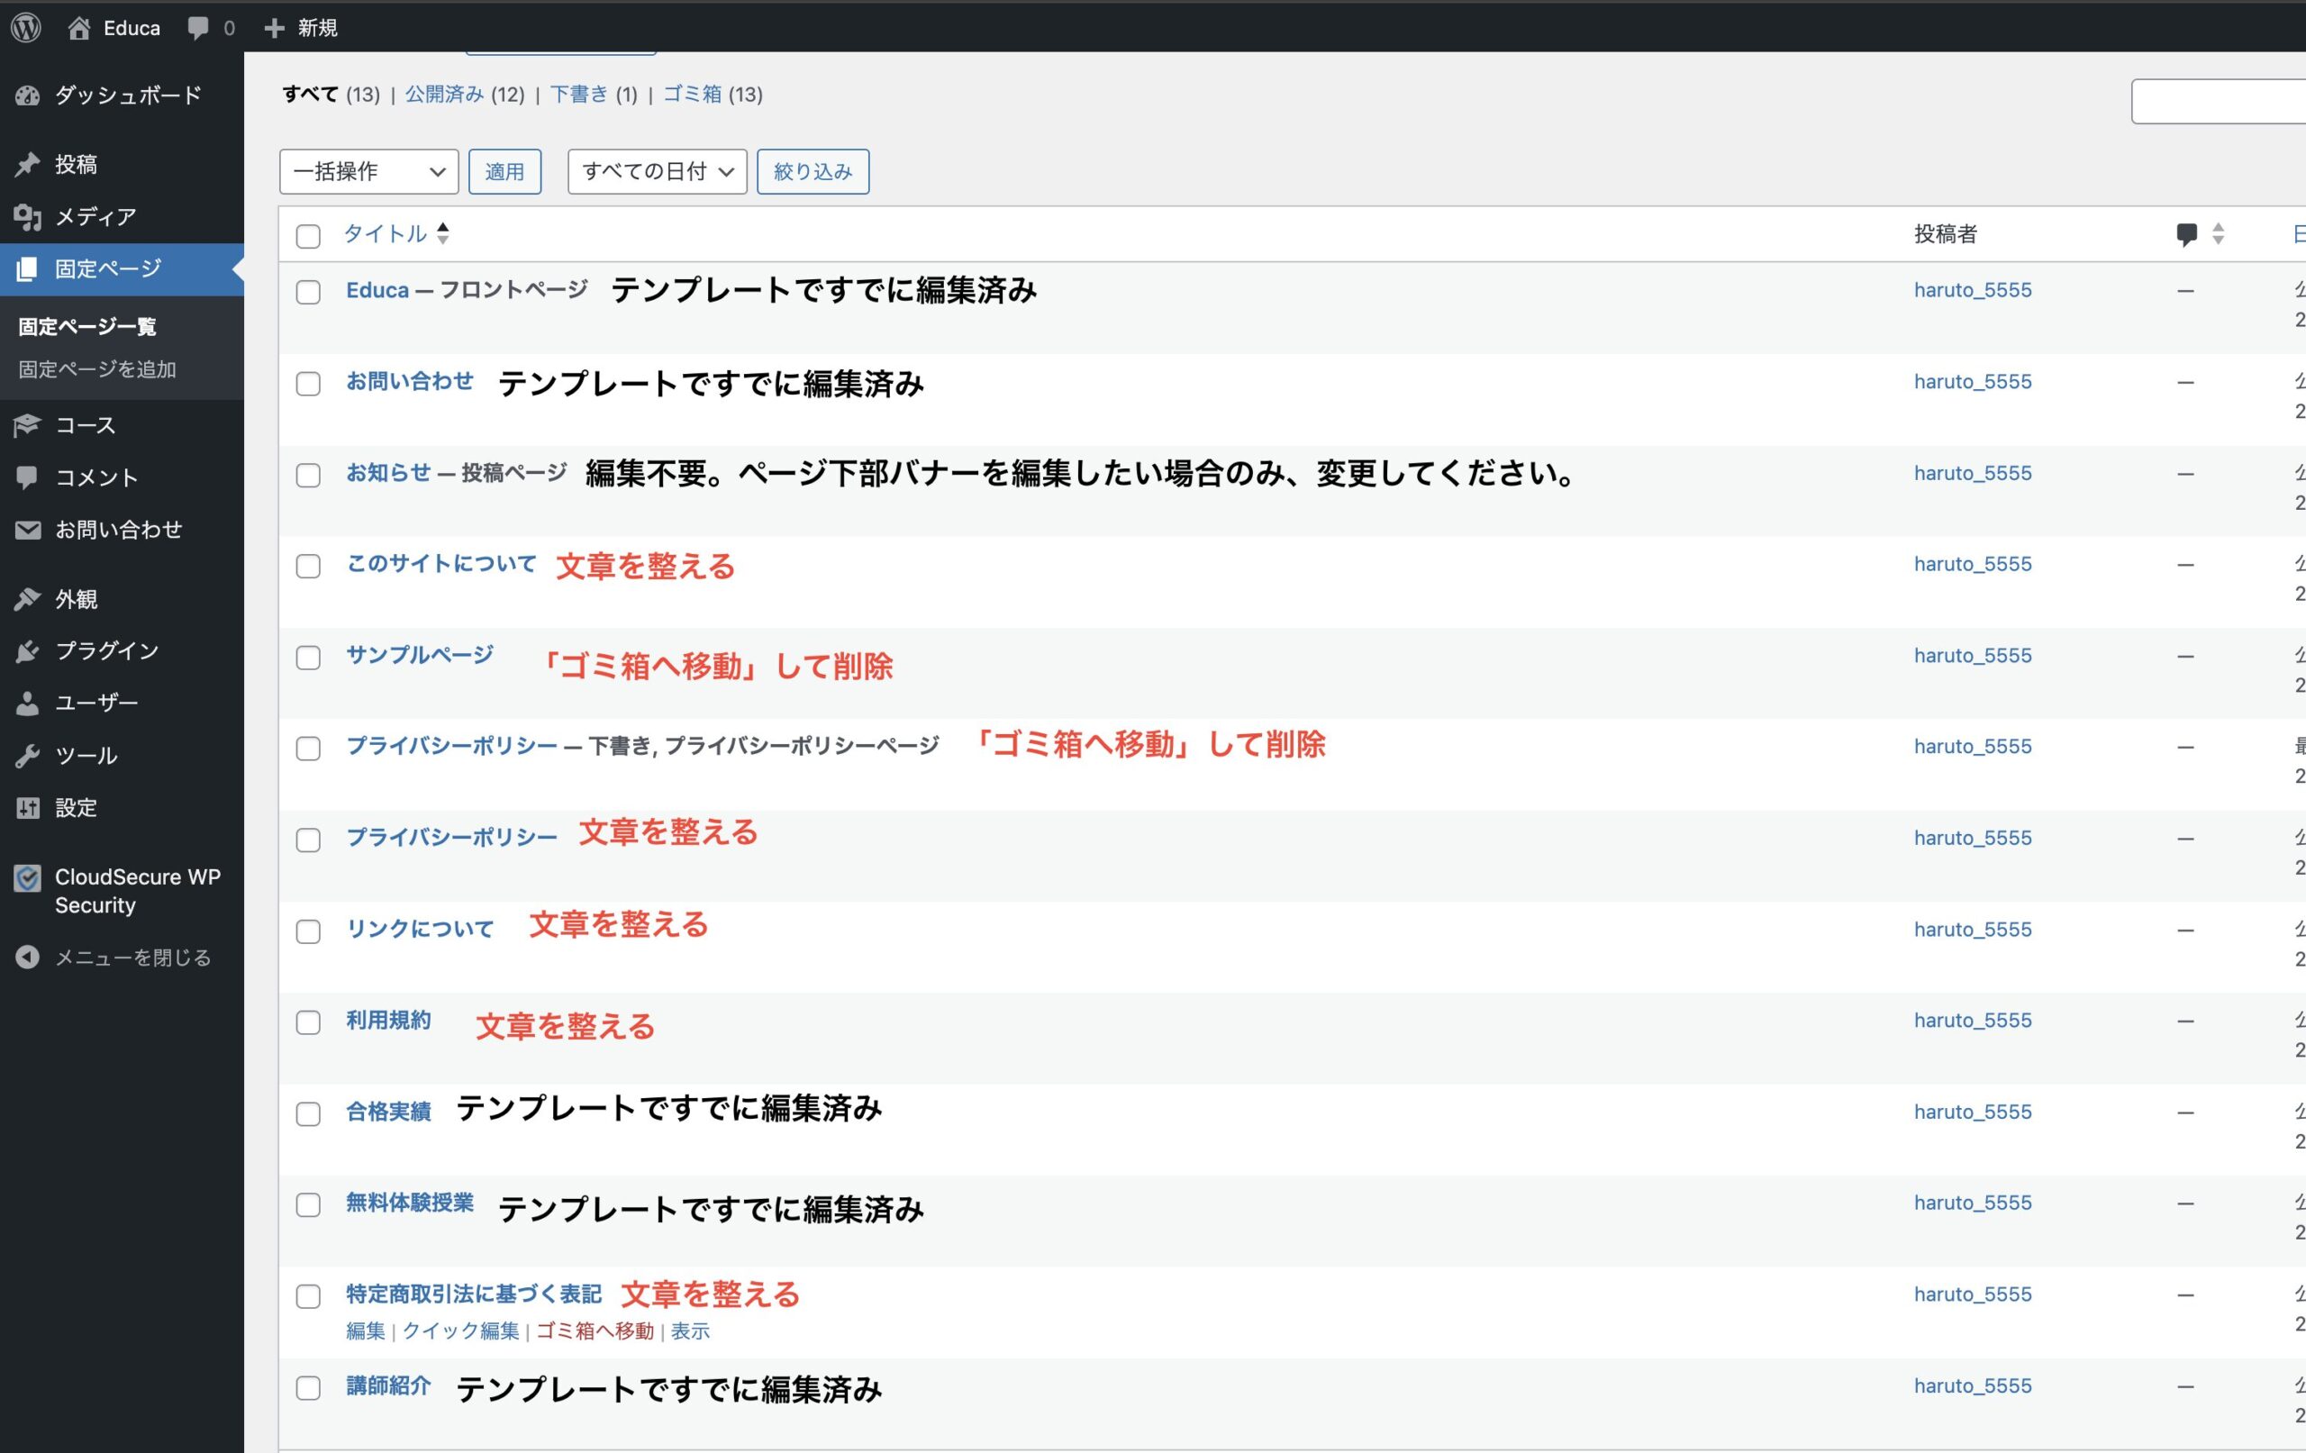Viewport: 2306px width, 1453px height.
Task: Open ダッシュボード via its gauge icon
Action: pyautogui.click(x=28, y=95)
